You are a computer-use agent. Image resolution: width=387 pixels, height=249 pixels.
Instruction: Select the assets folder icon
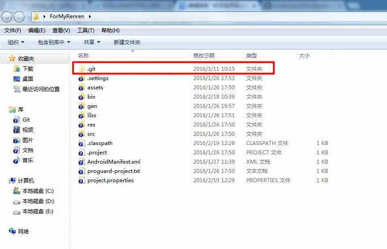click(x=82, y=88)
